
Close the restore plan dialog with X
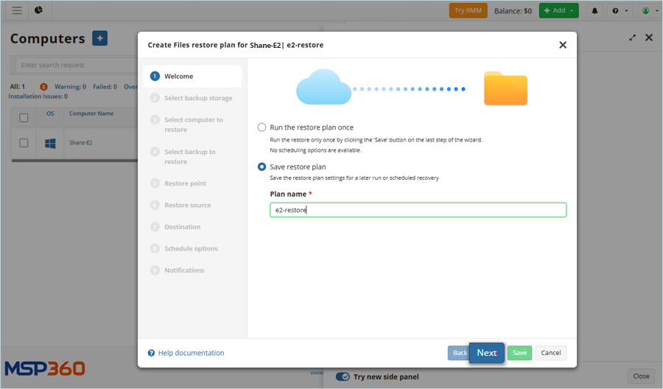click(563, 45)
